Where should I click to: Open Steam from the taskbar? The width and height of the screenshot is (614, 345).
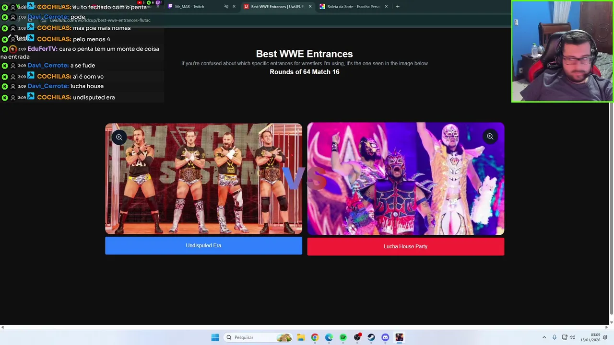371,337
